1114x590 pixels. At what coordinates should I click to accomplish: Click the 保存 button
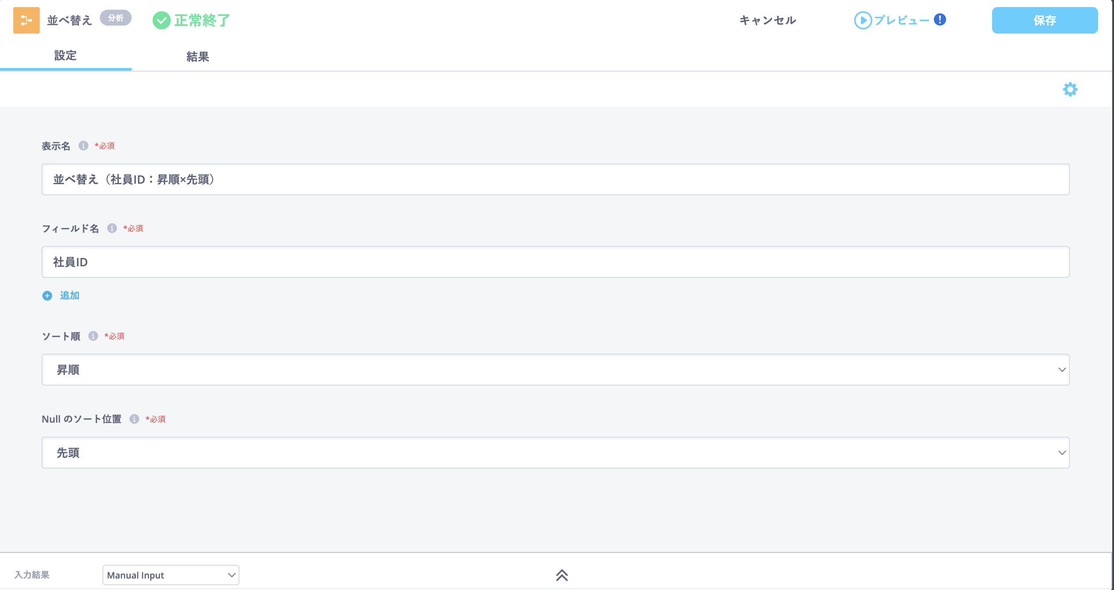click(1045, 20)
